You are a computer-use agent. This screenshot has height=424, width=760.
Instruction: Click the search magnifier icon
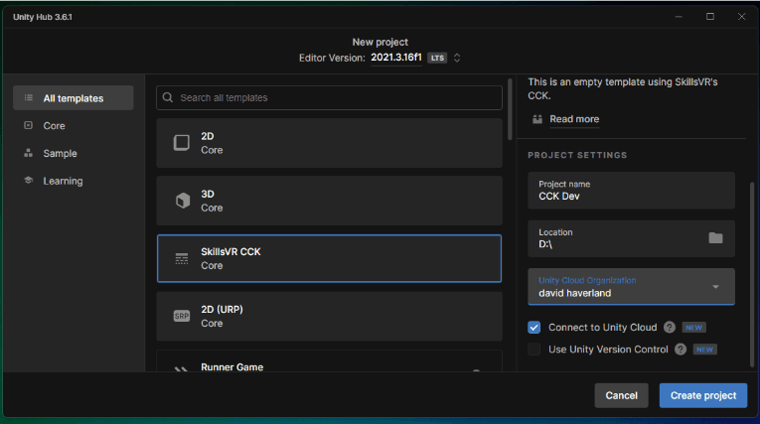[x=168, y=97]
